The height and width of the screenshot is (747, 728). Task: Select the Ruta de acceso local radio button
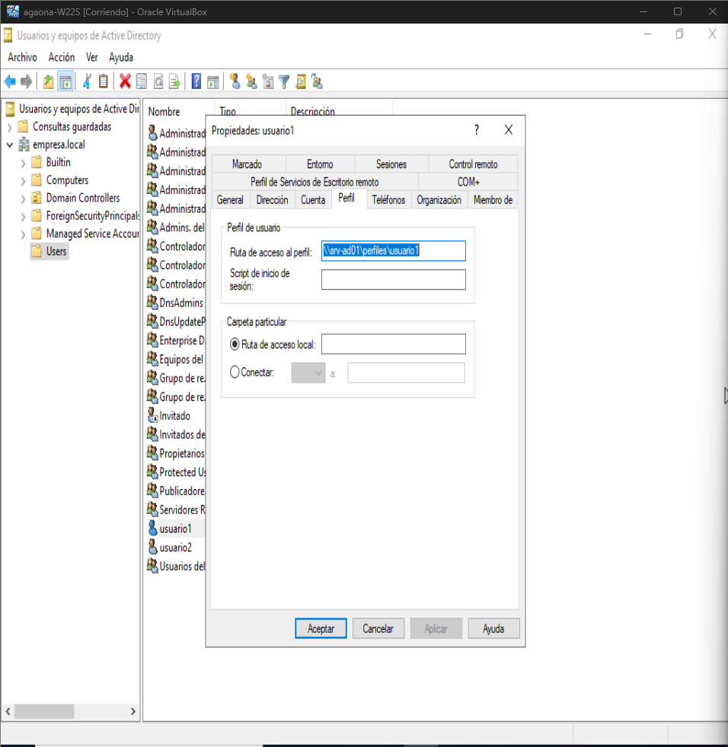click(235, 345)
